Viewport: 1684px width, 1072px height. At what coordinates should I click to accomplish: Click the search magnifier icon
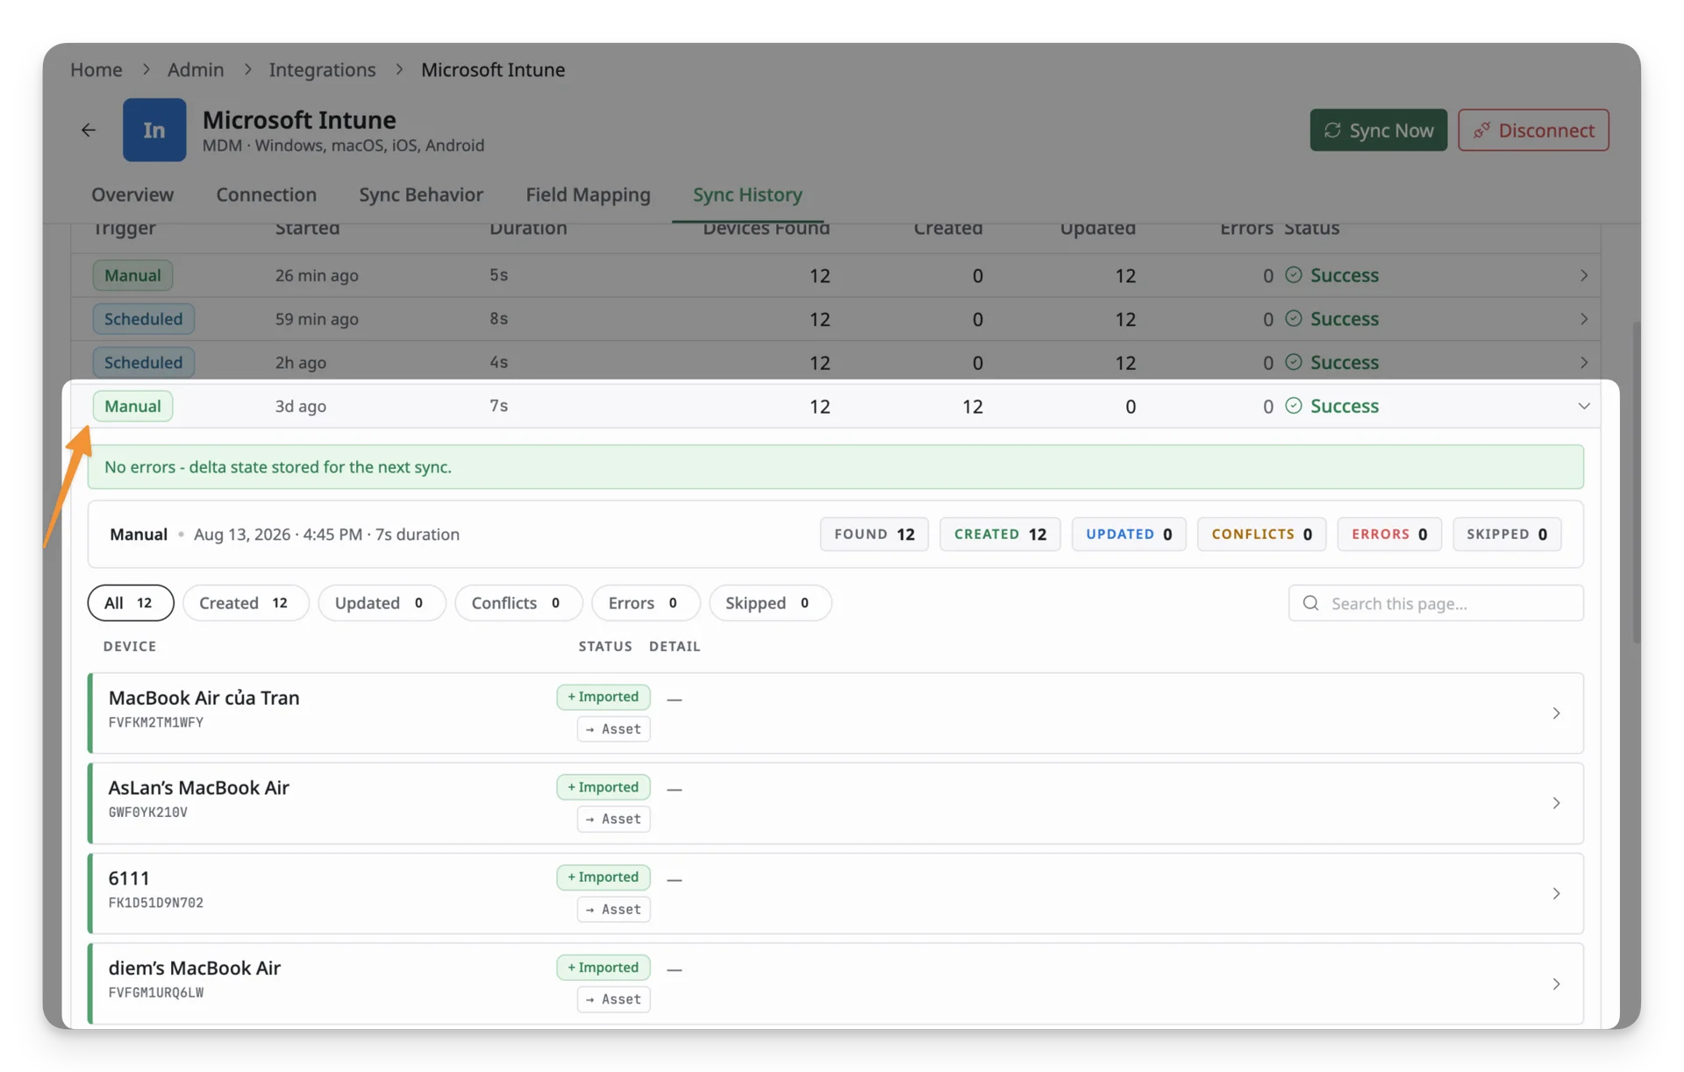[1310, 603]
